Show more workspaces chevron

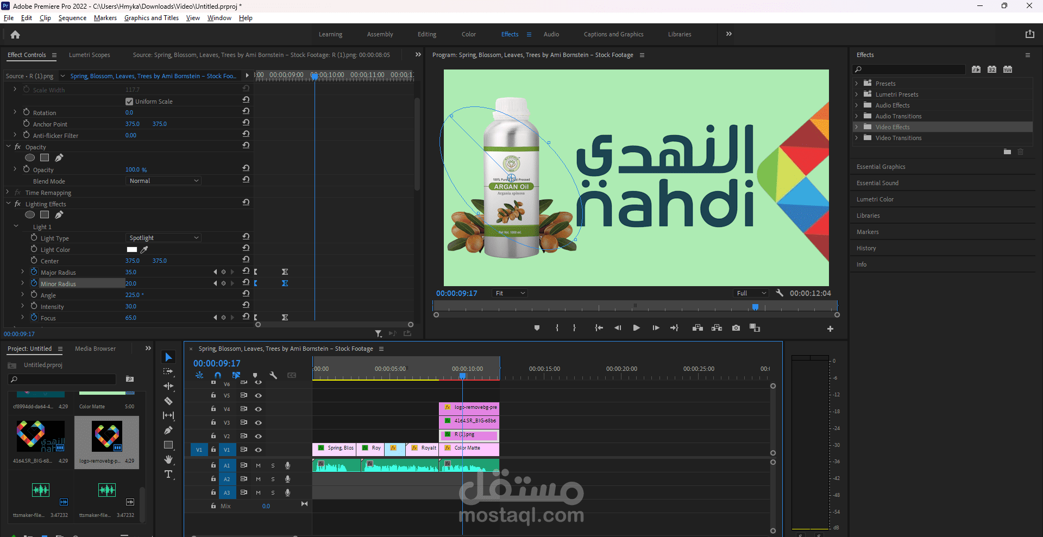click(x=729, y=34)
